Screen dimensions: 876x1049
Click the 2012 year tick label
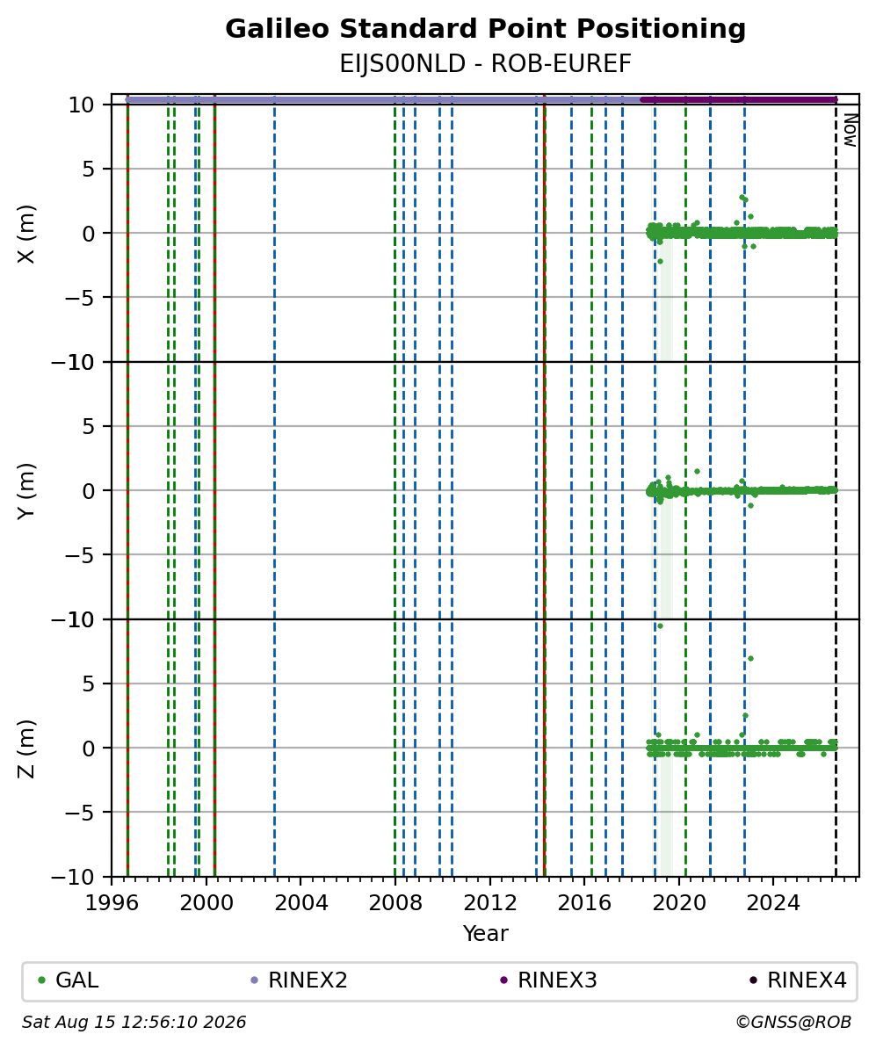click(490, 903)
